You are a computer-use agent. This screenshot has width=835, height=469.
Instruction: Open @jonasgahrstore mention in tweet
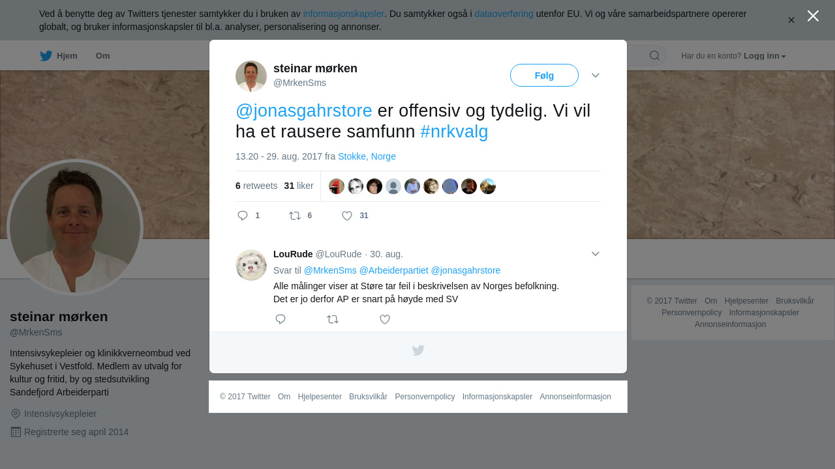point(304,111)
